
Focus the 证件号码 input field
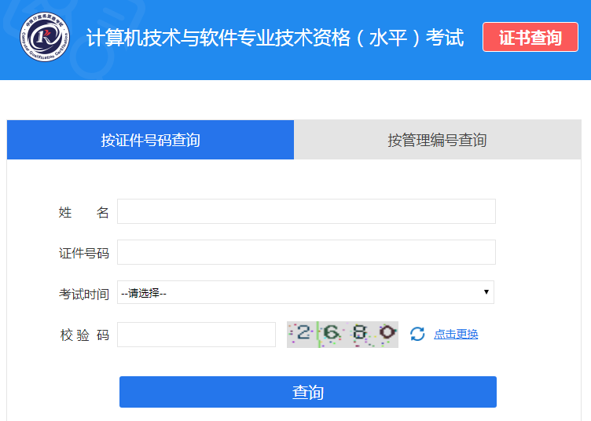(x=307, y=252)
